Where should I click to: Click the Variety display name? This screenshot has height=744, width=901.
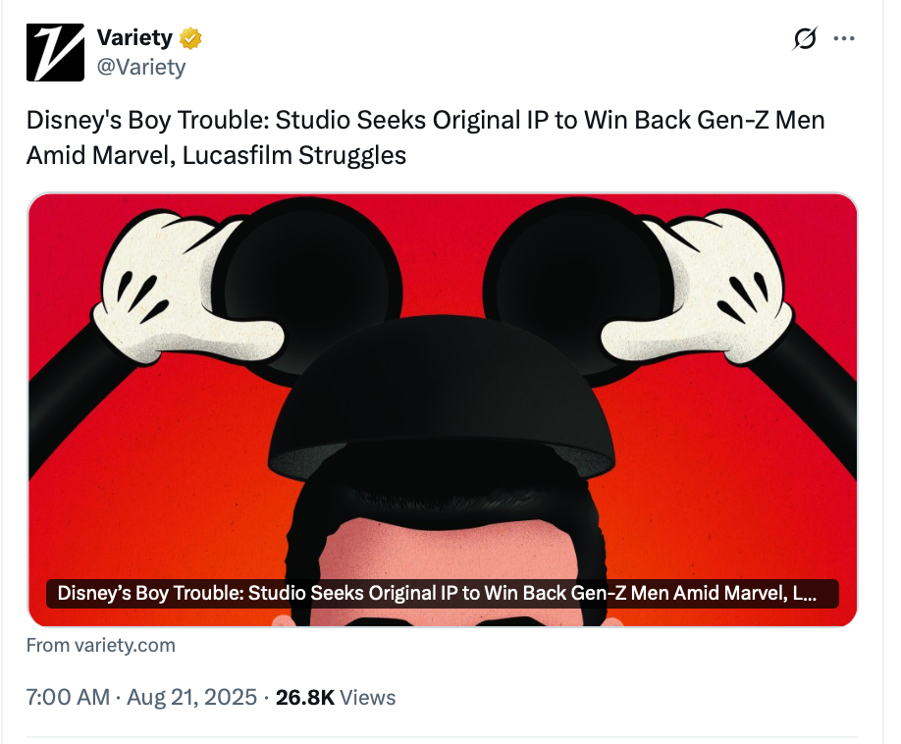pos(134,38)
